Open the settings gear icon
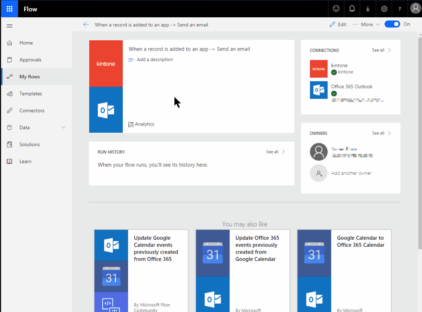The height and width of the screenshot is (312, 422). click(x=384, y=9)
